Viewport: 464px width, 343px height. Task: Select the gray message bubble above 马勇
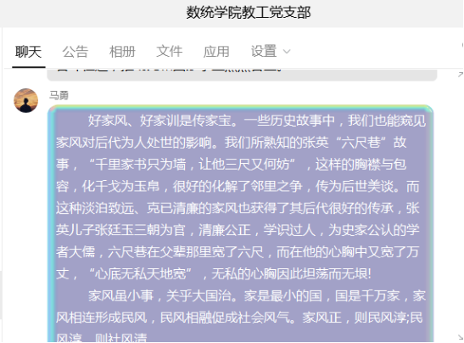[242, 75]
